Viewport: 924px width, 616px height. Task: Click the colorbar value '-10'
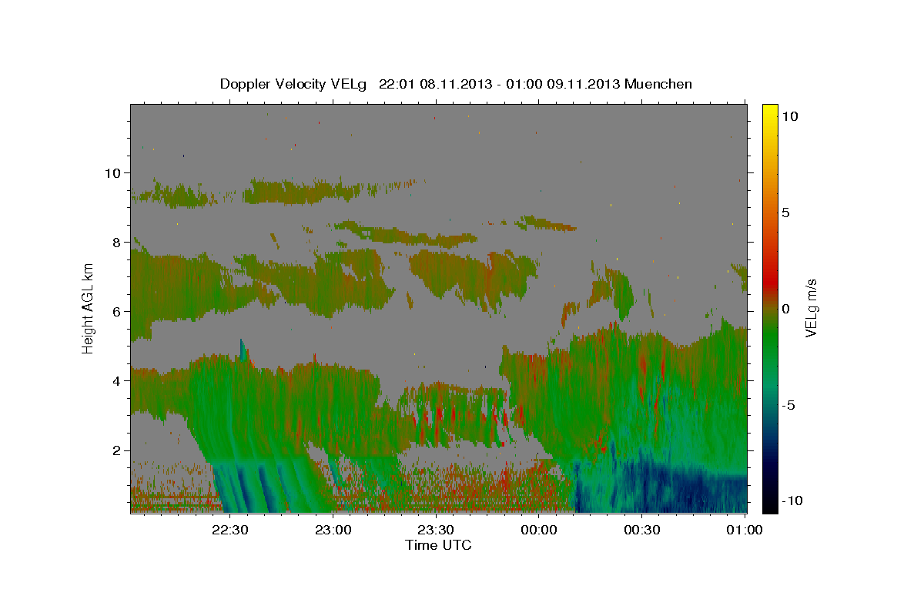793,501
